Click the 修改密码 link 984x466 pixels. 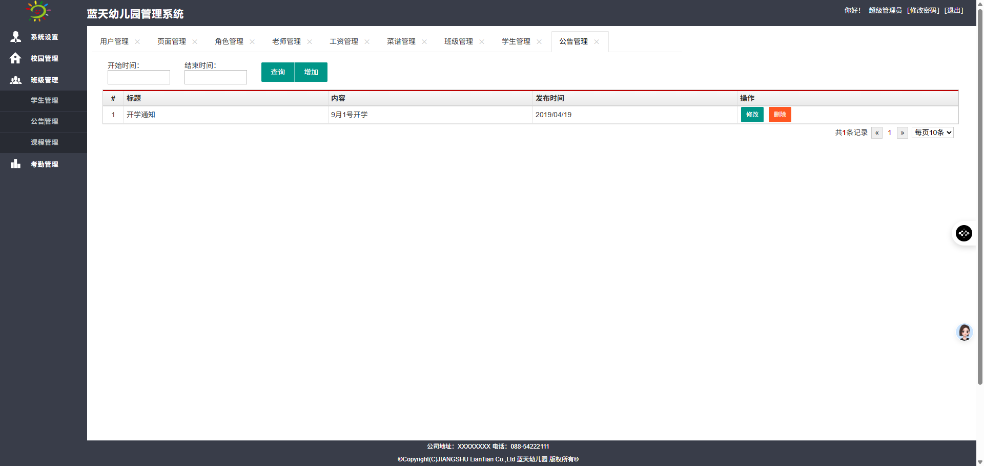pos(923,10)
